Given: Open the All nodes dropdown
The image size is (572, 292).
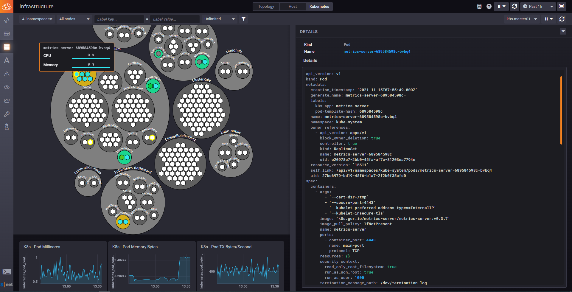Looking at the screenshot, I should [x=74, y=19].
